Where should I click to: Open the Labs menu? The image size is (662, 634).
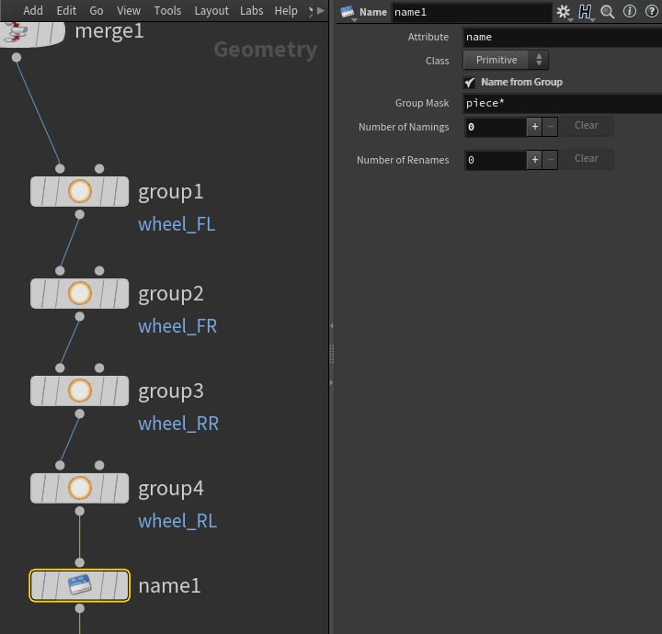[x=251, y=10]
